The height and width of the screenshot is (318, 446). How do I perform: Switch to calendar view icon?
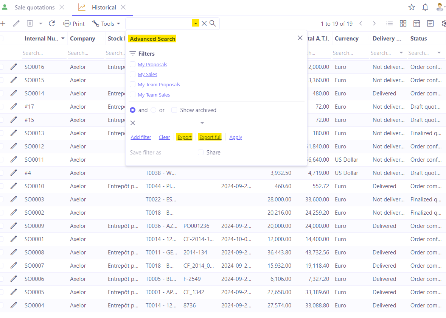pos(416,23)
